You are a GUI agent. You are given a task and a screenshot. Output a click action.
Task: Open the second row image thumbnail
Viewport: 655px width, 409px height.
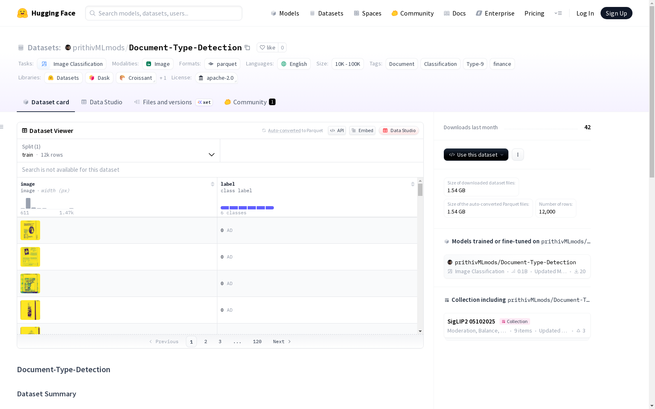pyautogui.click(x=30, y=257)
